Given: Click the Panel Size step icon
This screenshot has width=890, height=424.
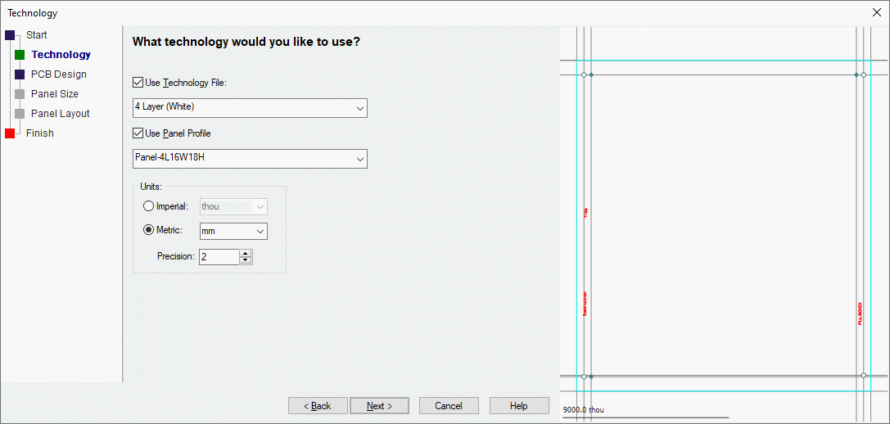Looking at the screenshot, I should 20,94.
